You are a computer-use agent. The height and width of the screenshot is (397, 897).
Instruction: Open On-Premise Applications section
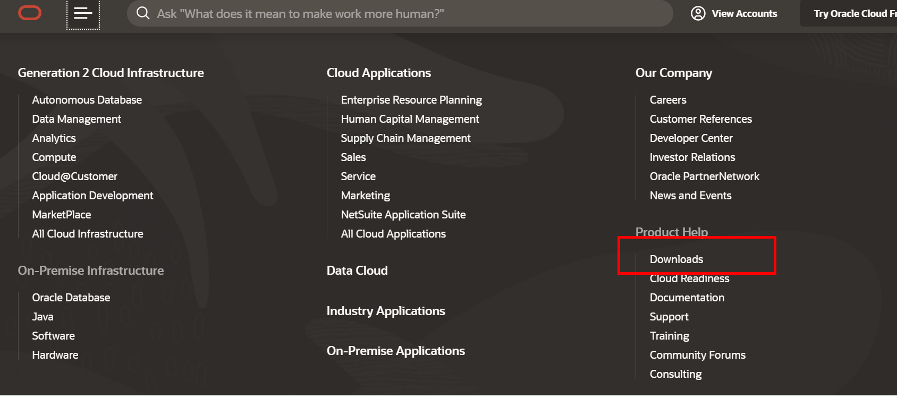point(396,351)
